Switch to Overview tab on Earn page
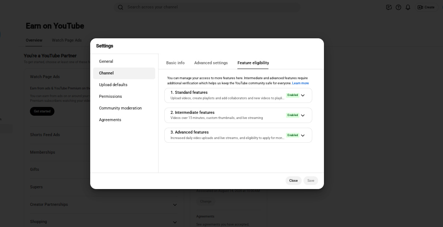 coord(34,40)
